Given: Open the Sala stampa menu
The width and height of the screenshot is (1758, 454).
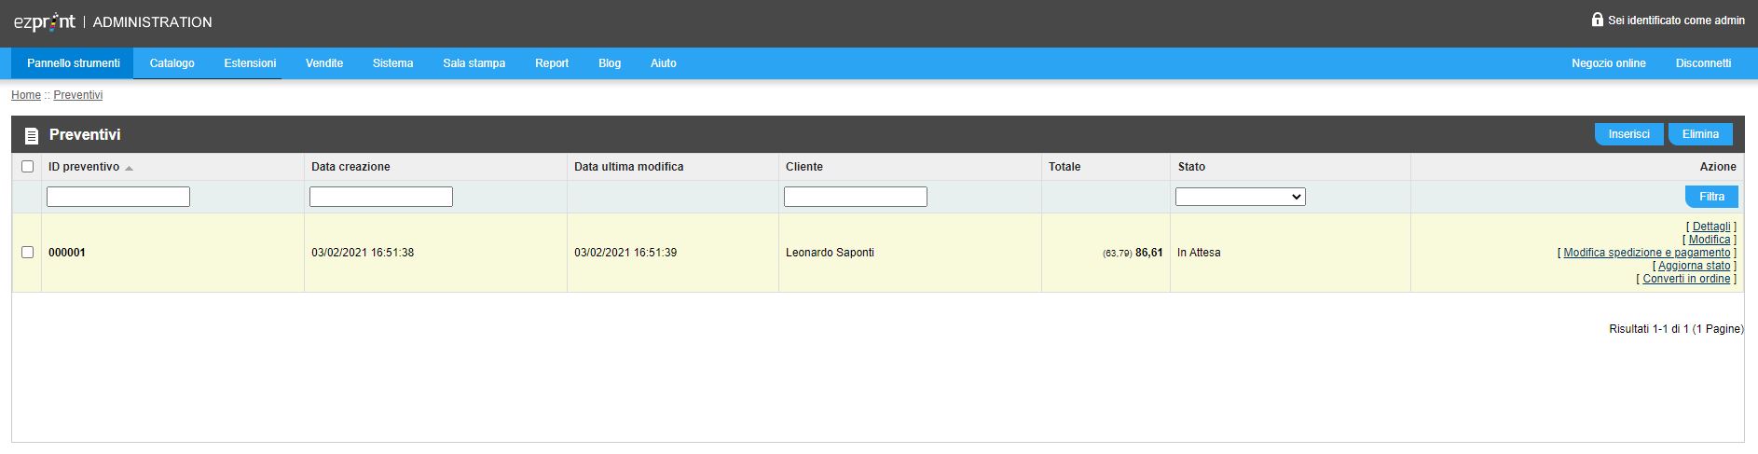Looking at the screenshot, I should pyautogui.click(x=474, y=63).
